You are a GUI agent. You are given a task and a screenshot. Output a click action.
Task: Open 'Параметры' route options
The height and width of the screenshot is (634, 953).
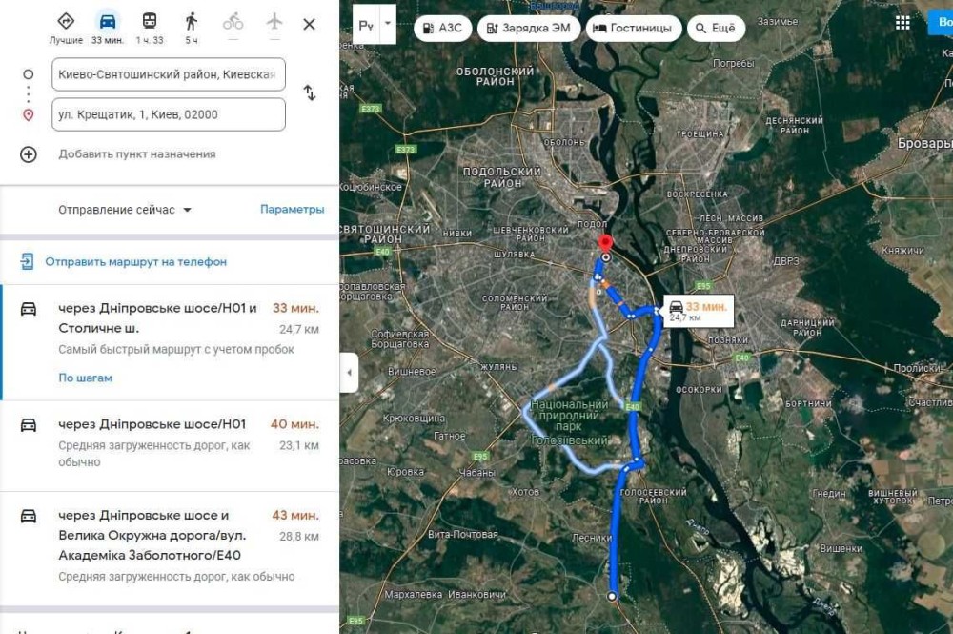click(x=292, y=209)
